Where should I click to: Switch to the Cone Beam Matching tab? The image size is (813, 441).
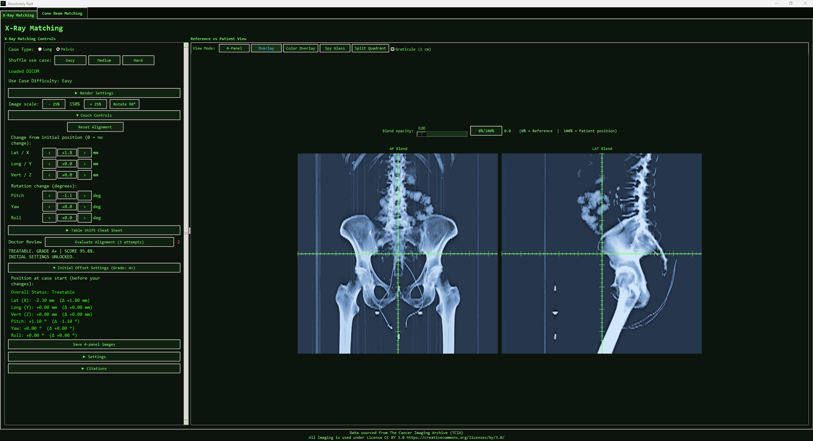tap(62, 13)
